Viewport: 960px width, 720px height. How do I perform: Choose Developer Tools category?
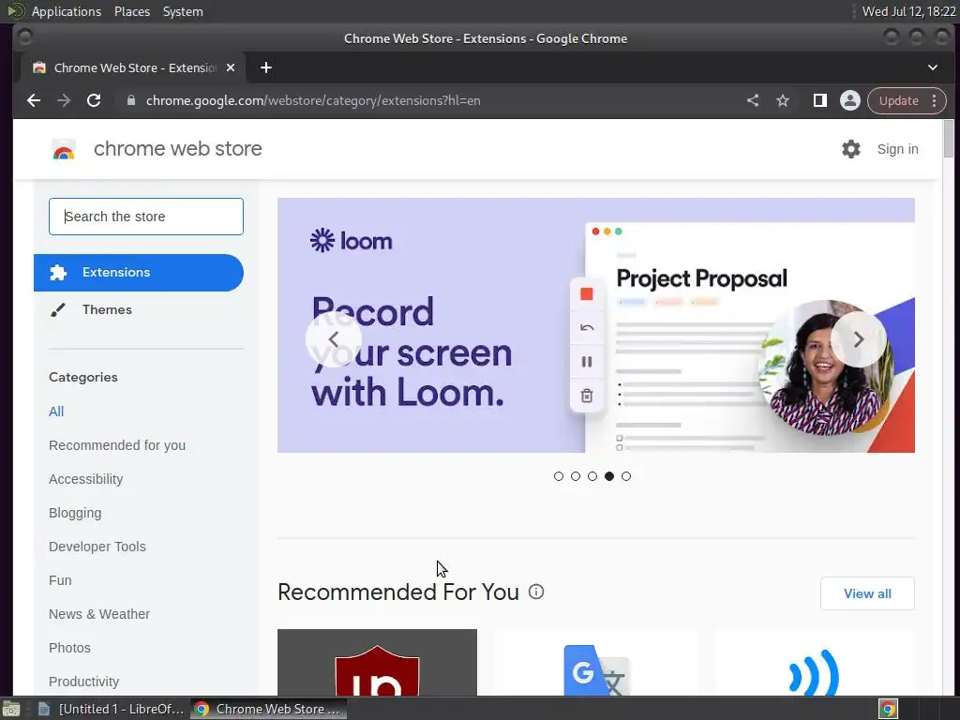pyautogui.click(x=97, y=547)
